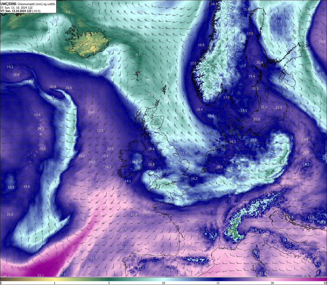Click the 15.0 value near Sardinia
Screen dimensions: 327x285
pos(263,274)
